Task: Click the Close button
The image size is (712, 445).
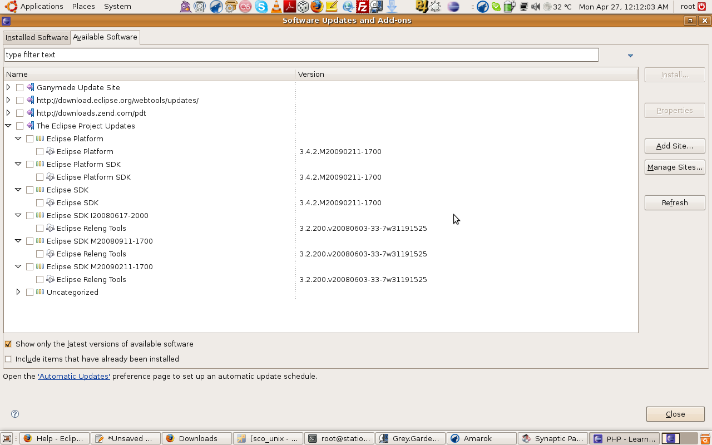Action: pyautogui.click(x=675, y=414)
